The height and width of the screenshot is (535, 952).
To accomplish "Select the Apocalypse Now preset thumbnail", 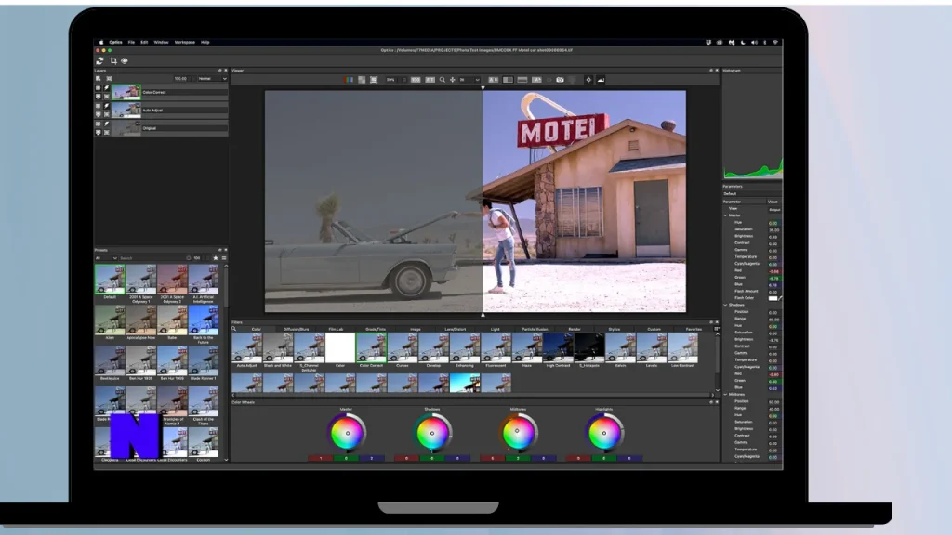I will pyautogui.click(x=141, y=320).
